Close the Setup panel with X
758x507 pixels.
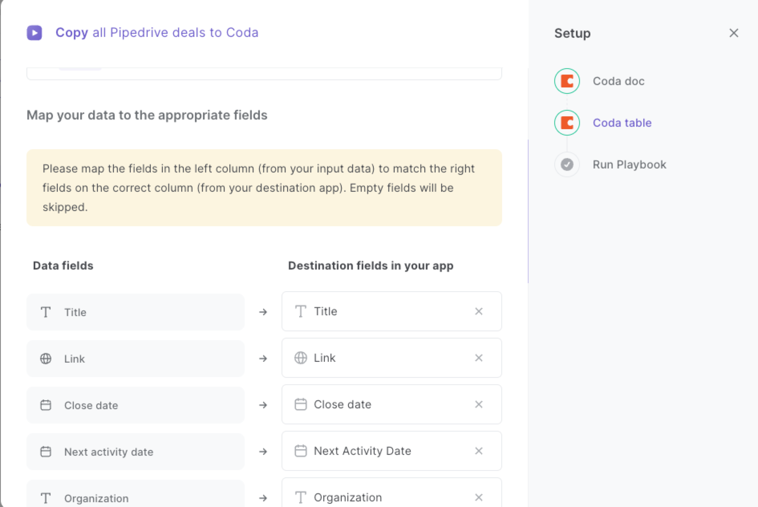[734, 33]
